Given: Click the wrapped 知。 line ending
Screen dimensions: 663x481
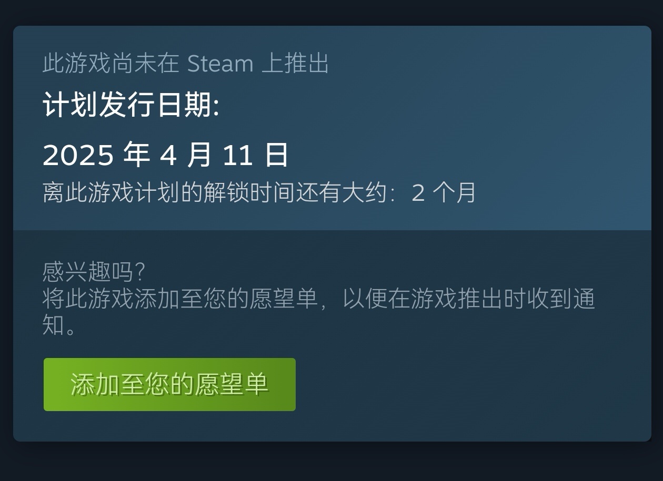Looking at the screenshot, I should point(59,325).
